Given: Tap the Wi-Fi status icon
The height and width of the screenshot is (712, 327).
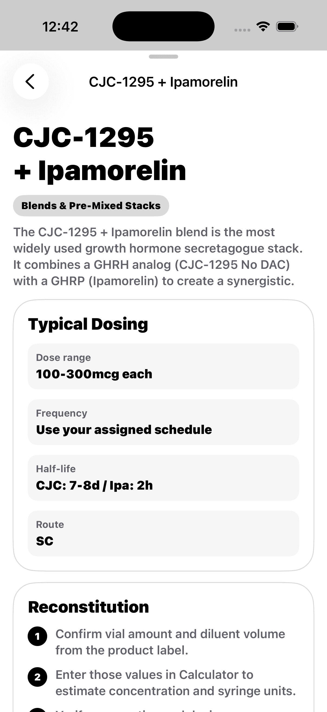Looking at the screenshot, I should coord(263,27).
